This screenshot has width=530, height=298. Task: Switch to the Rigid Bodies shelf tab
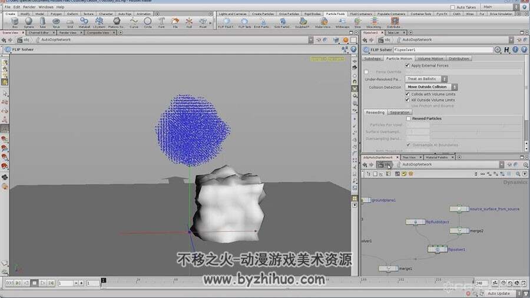tap(312, 14)
